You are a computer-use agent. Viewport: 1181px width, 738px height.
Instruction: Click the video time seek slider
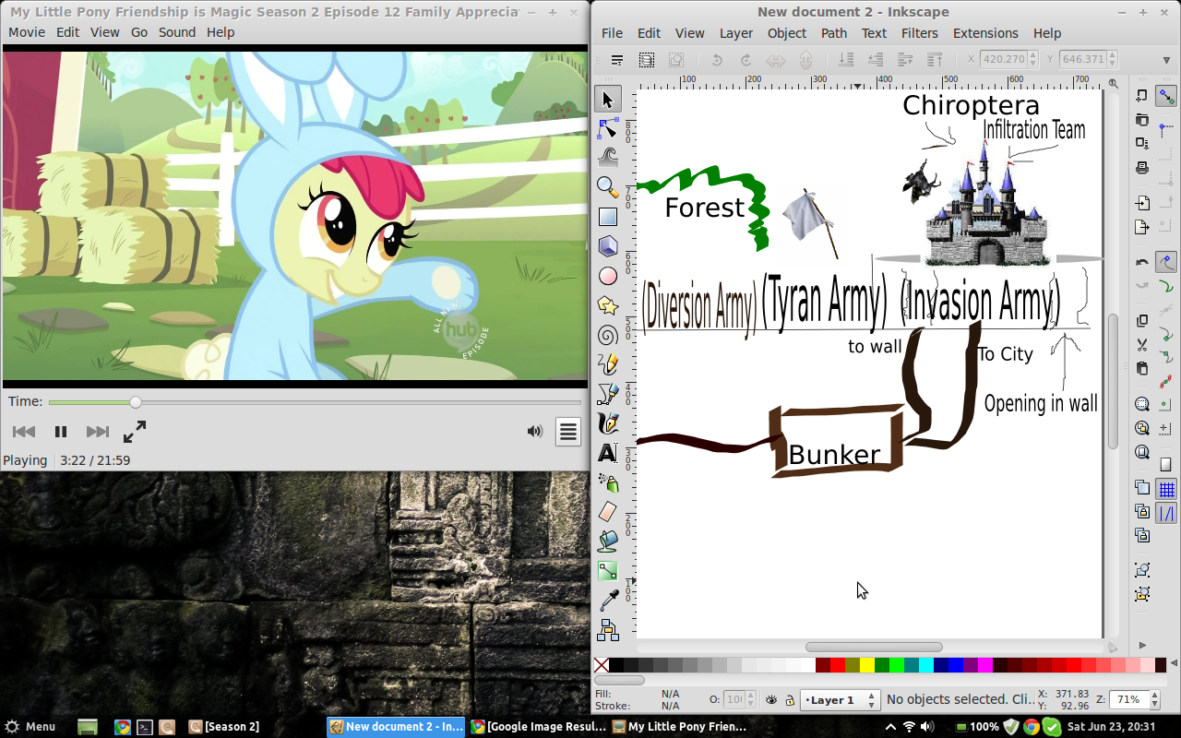click(315, 402)
